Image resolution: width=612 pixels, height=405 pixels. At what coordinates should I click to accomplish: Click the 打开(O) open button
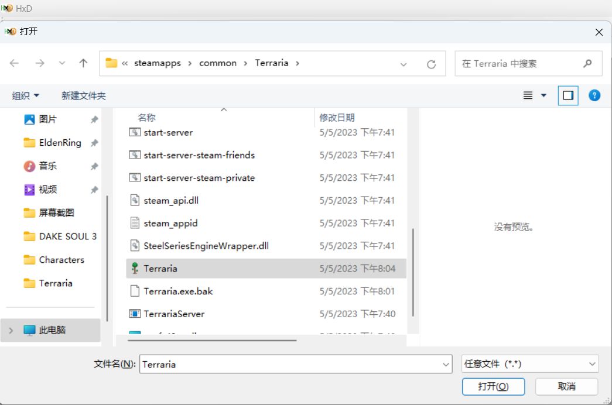pyautogui.click(x=493, y=386)
